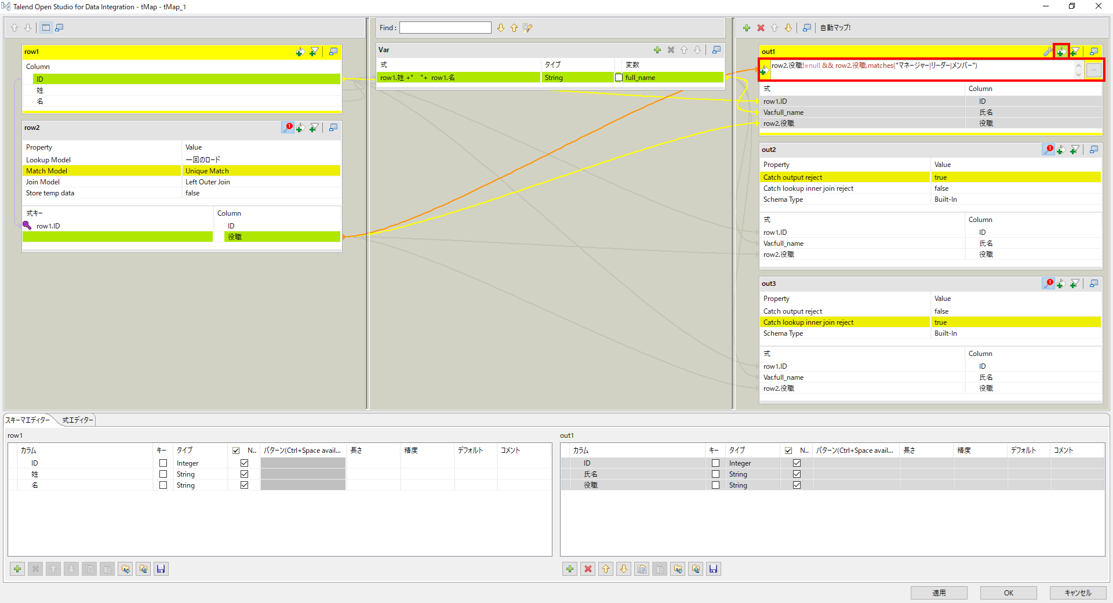
Task: Add a new variable with the plus icon in Var
Action: tap(657, 50)
